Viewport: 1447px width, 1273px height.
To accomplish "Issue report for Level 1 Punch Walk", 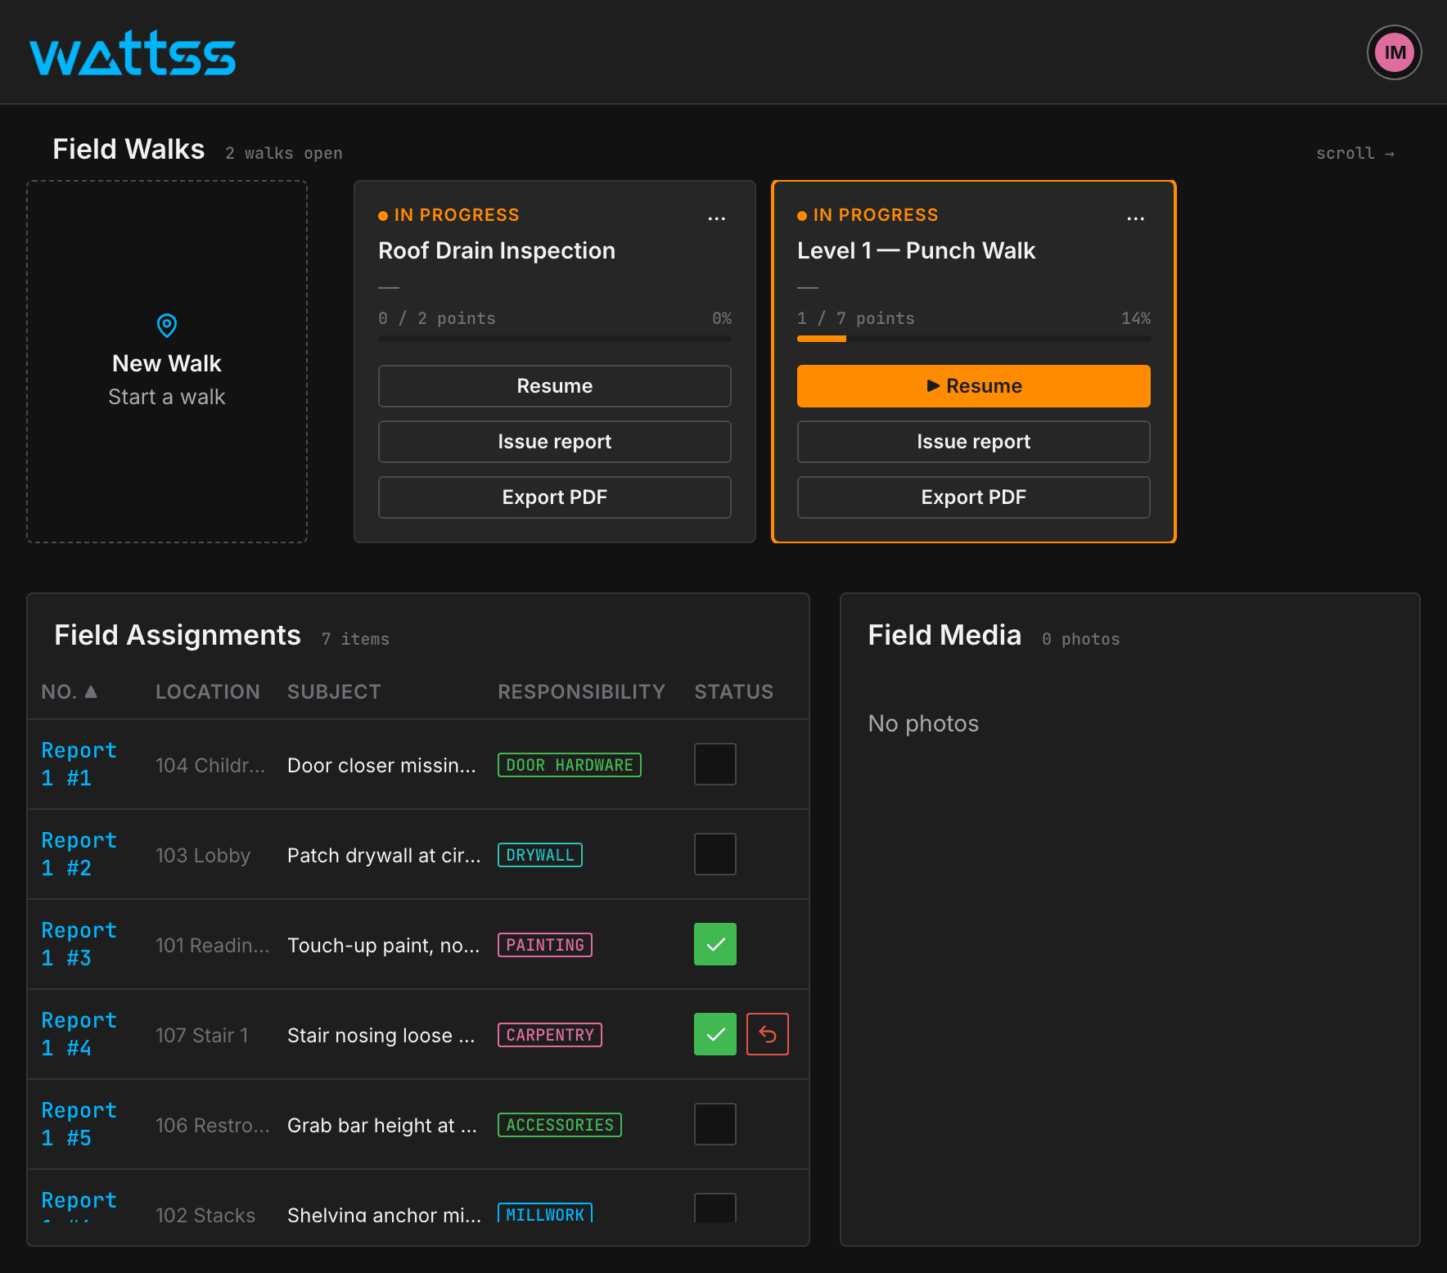I will [974, 442].
